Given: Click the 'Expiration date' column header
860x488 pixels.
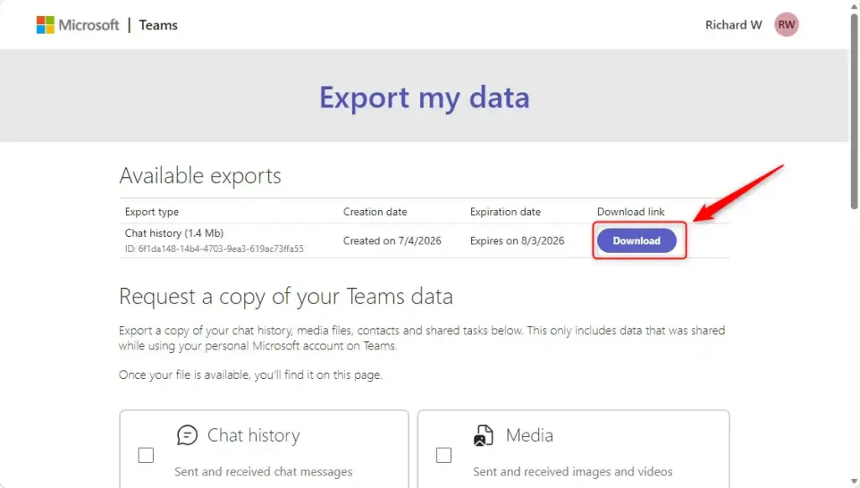Looking at the screenshot, I should (505, 212).
